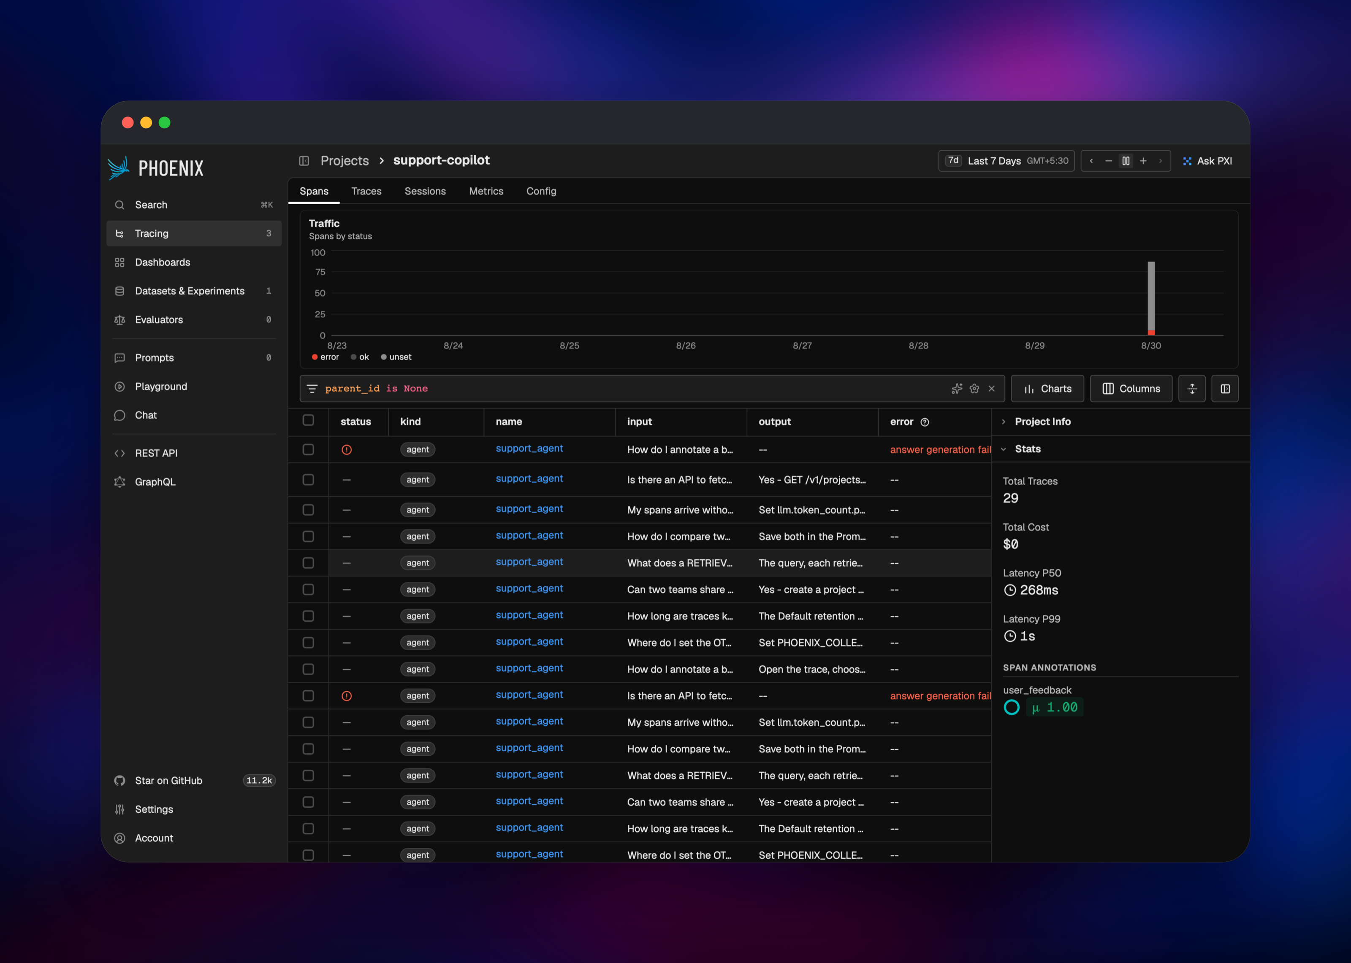Image resolution: width=1351 pixels, height=963 pixels.
Task: Open support_agent span with 'Open the trace' output
Action: (529, 668)
